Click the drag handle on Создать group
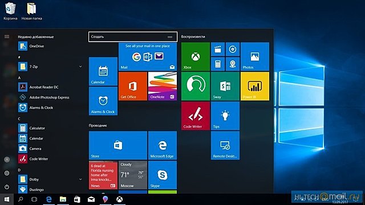Viewport: 365px width, 205px height. click(170, 37)
